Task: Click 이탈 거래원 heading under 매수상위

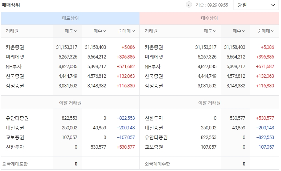Action: (x=209, y=103)
